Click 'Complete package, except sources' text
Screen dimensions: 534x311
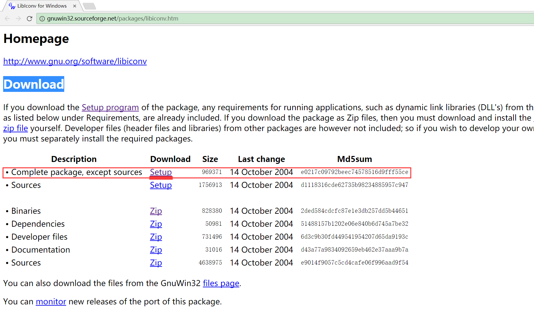pos(77,172)
